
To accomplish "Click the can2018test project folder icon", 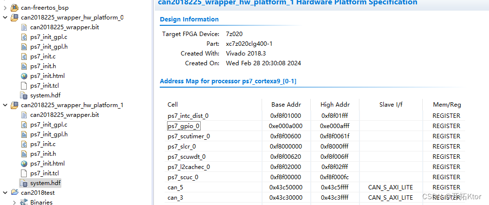I will (x=15, y=193).
